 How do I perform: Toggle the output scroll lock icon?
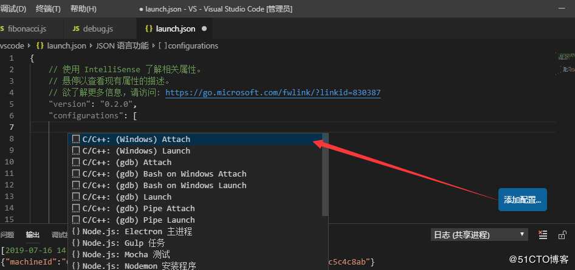coord(562,235)
